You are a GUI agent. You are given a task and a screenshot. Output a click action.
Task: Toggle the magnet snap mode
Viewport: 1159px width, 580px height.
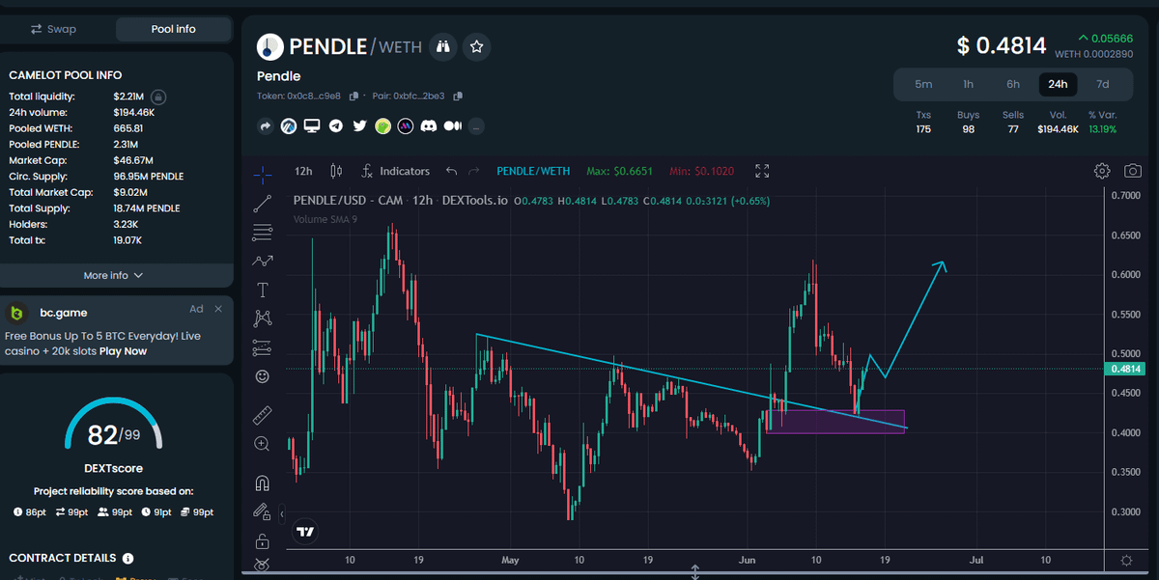point(262,483)
